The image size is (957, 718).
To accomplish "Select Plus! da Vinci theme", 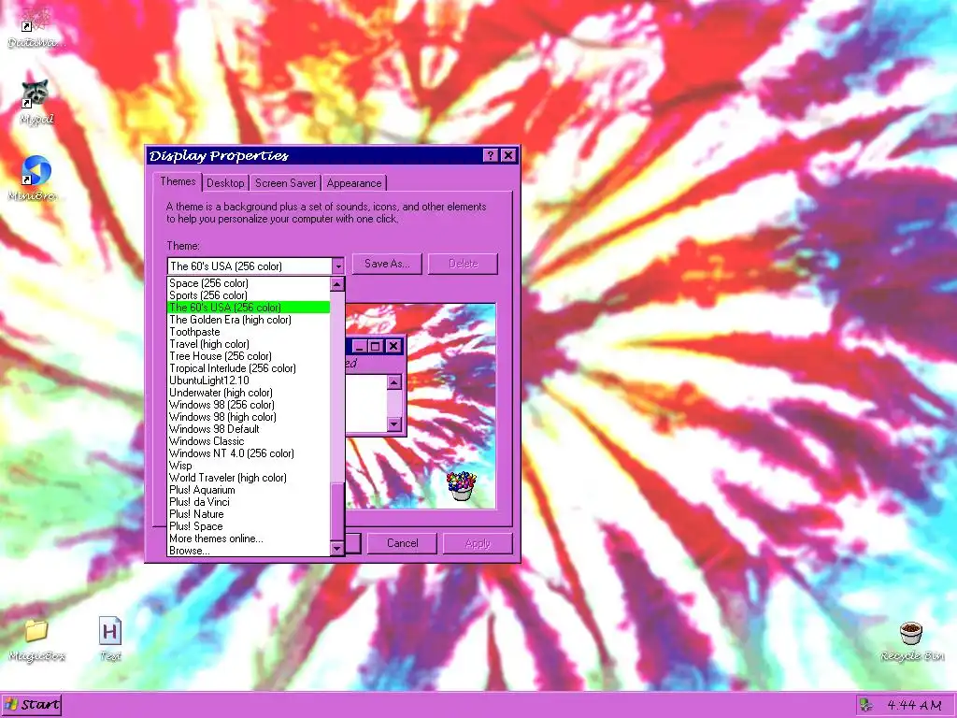I will [249, 502].
